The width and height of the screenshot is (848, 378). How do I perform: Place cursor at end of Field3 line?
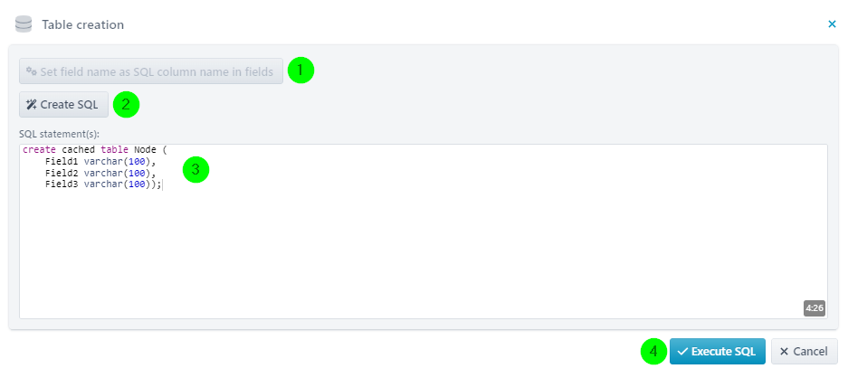(162, 184)
